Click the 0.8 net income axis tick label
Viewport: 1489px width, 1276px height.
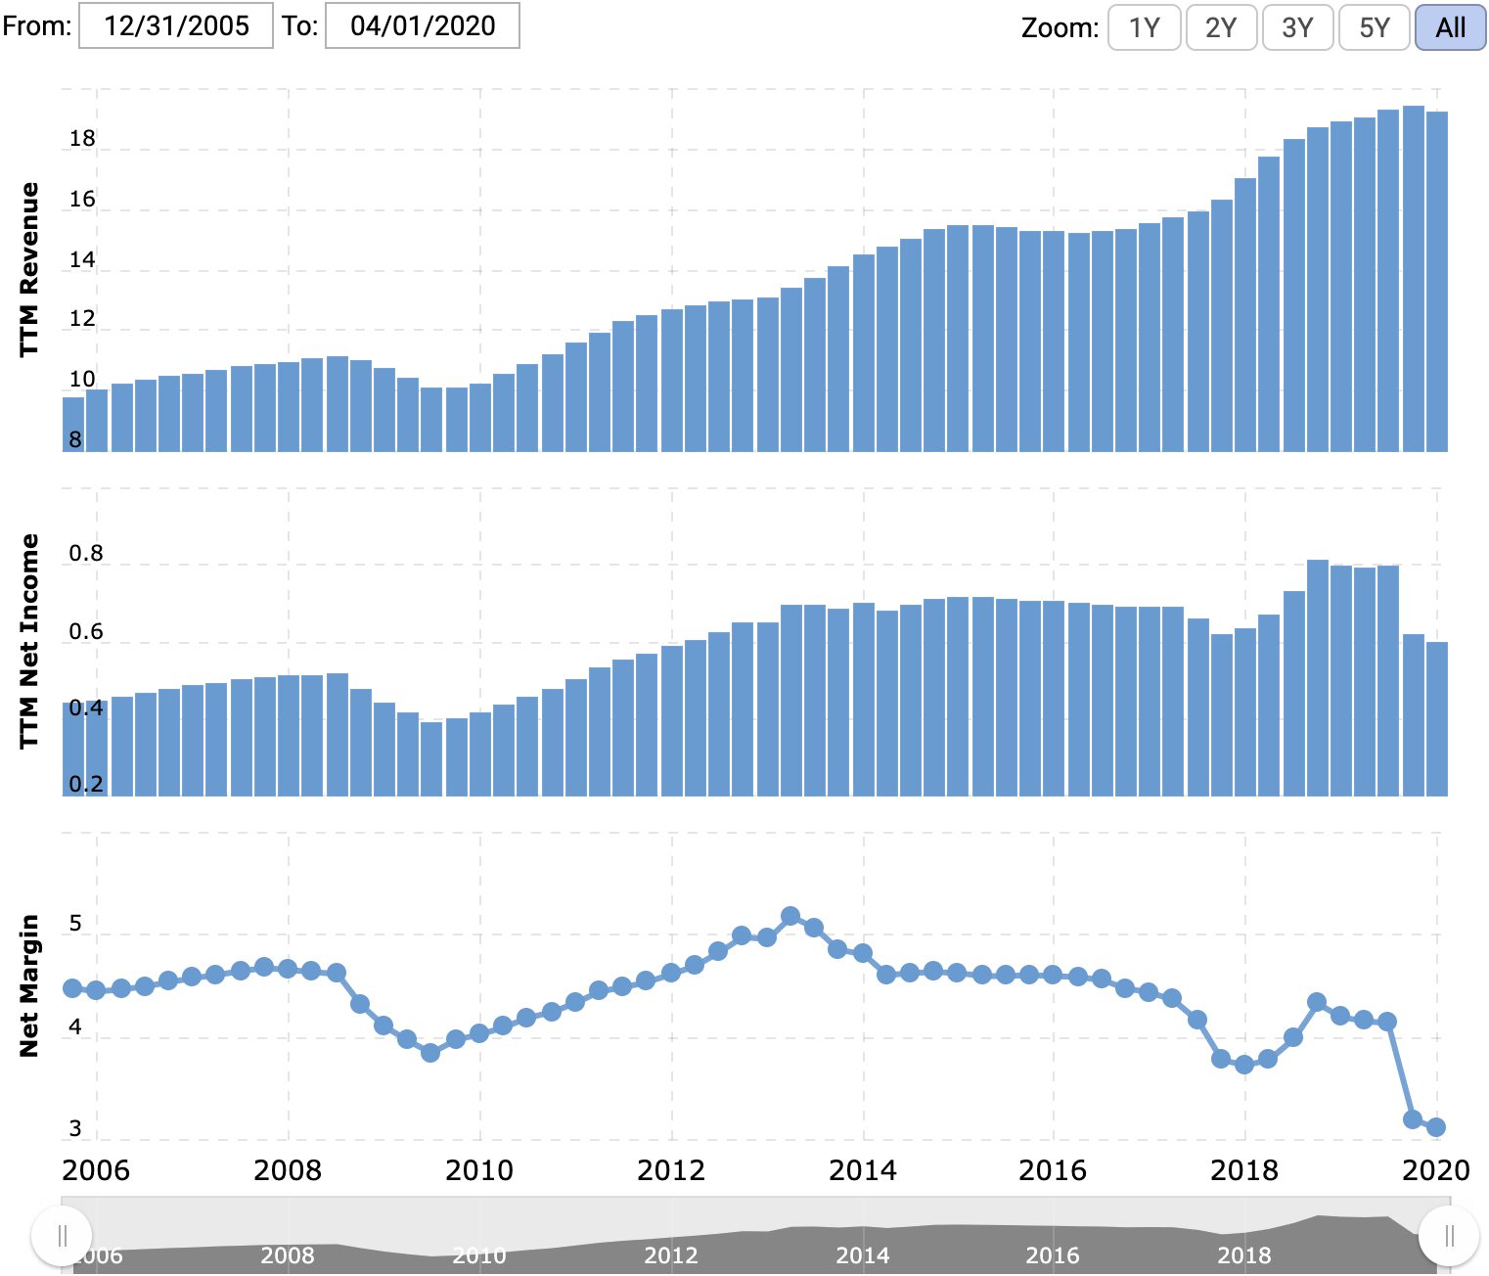[85, 553]
